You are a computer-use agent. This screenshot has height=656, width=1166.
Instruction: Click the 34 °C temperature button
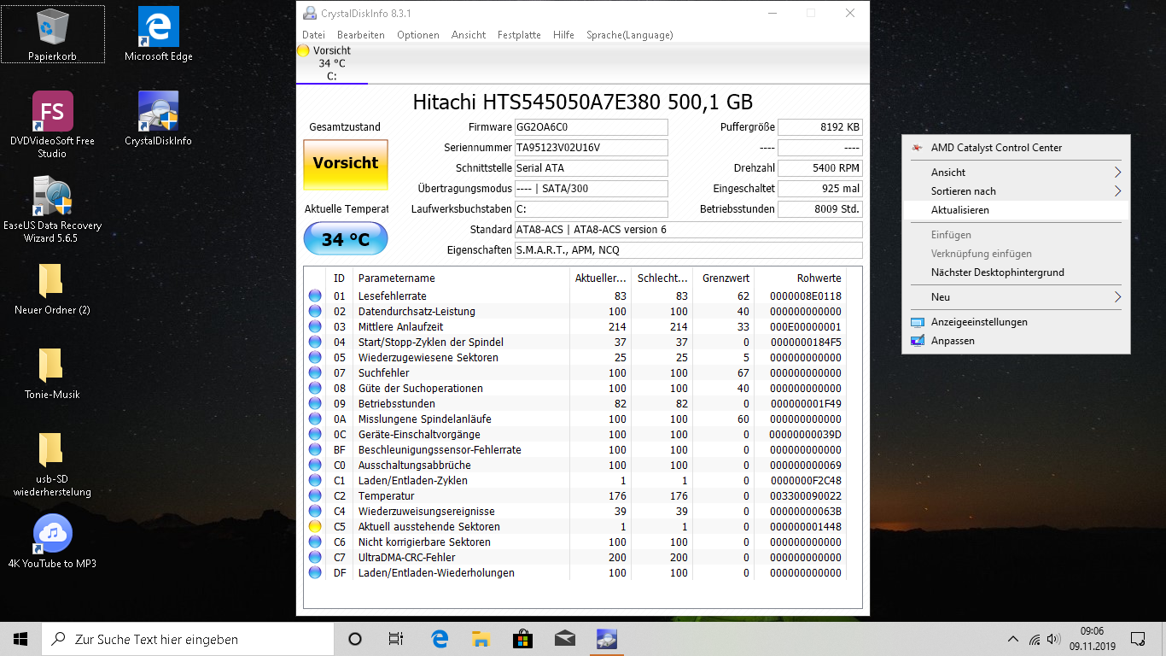[346, 239]
